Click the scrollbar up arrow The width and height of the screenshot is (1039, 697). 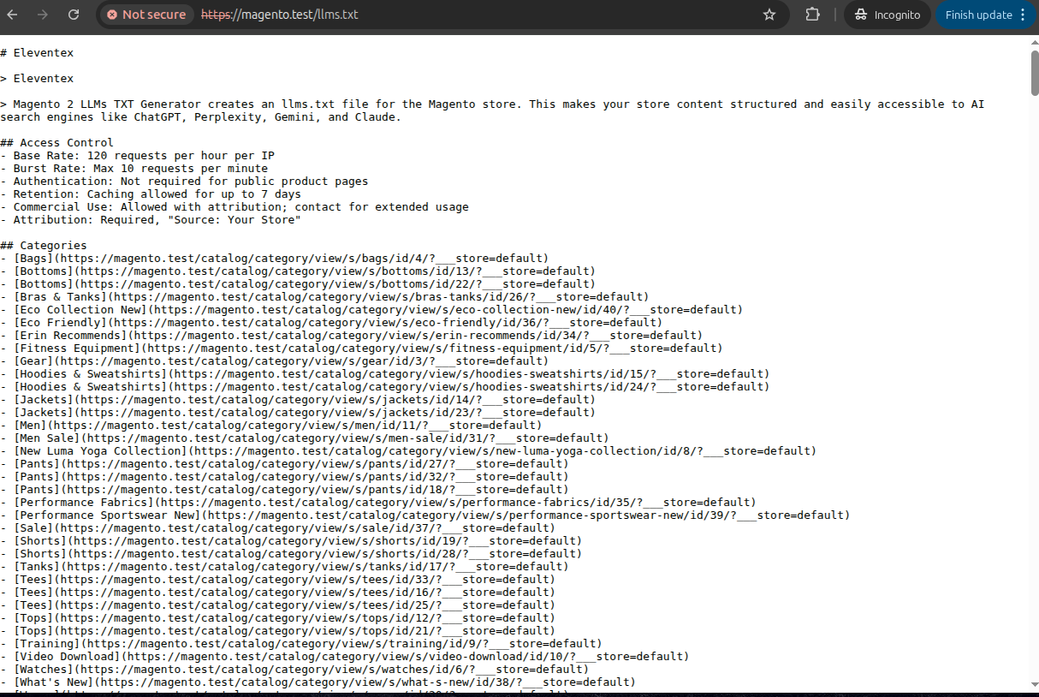pyautogui.click(x=1034, y=42)
